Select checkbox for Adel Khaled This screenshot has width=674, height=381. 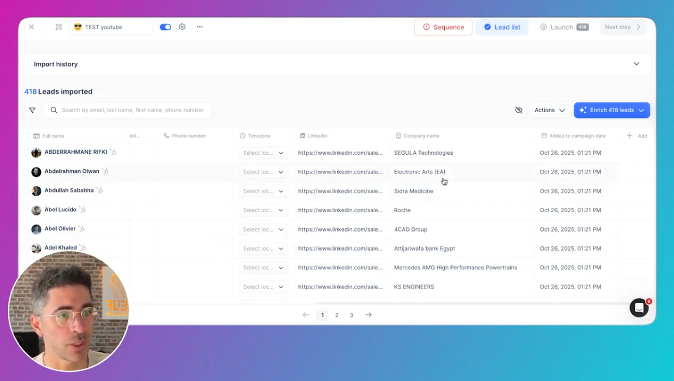click(x=25, y=249)
